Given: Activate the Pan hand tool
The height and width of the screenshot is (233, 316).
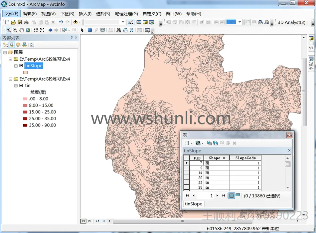Looking at the screenshot, I should pos(21,30).
